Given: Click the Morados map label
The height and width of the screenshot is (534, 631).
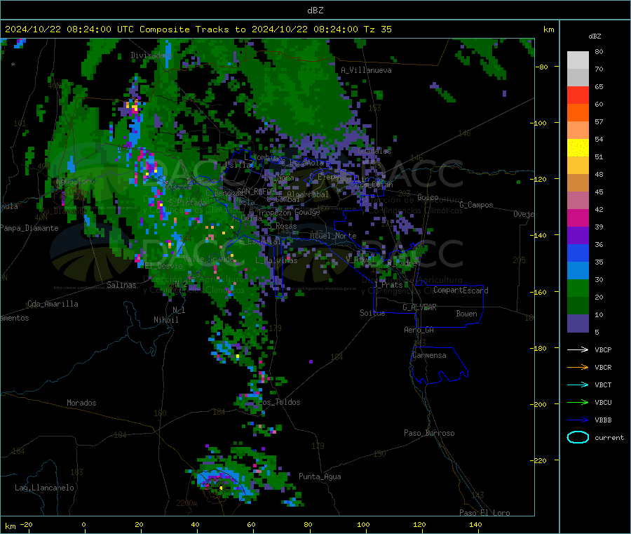Looking at the screenshot, I should tap(81, 403).
